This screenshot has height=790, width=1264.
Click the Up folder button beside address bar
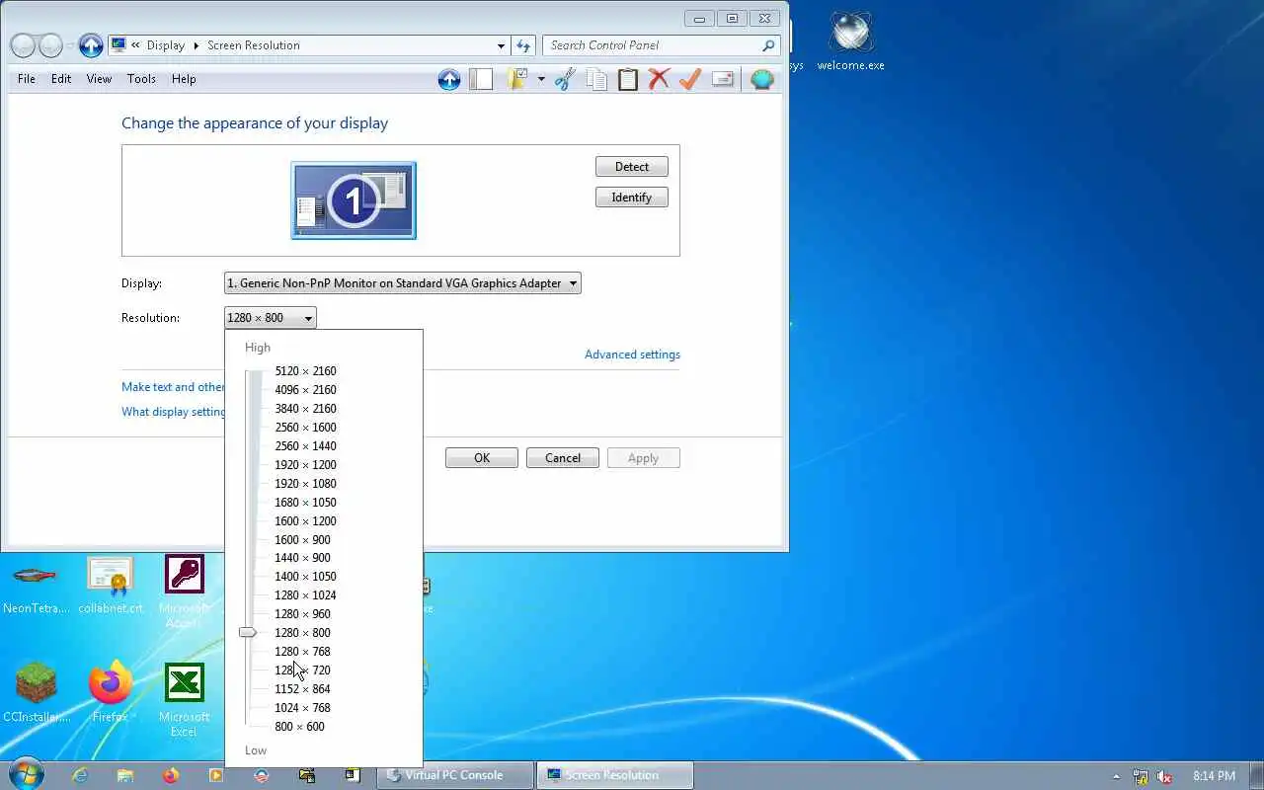click(x=91, y=45)
